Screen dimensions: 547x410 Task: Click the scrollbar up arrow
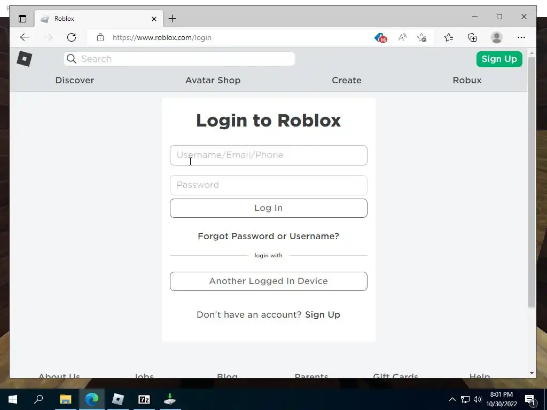pos(532,53)
